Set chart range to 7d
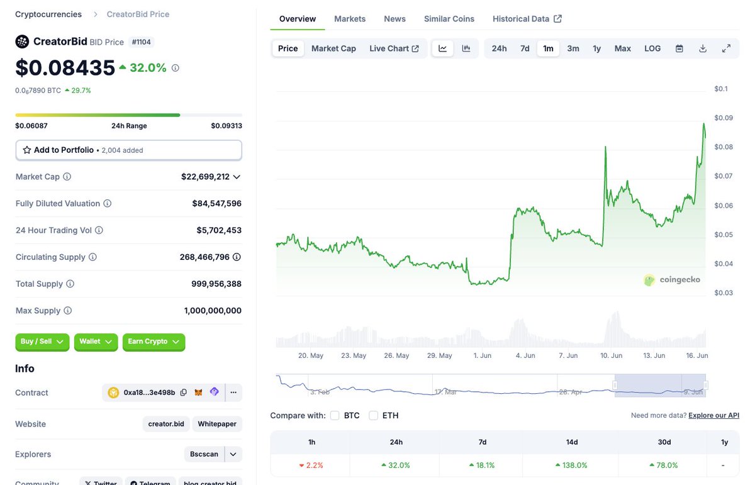Image resolution: width=755 pixels, height=485 pixels. 525,48
